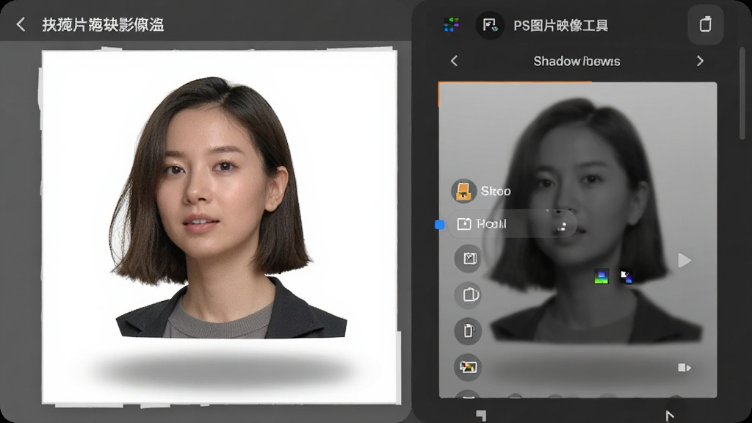Select the orange Skoo stamp icon
The height and width of the screenshot is (423, 752).
click(463, 191)
